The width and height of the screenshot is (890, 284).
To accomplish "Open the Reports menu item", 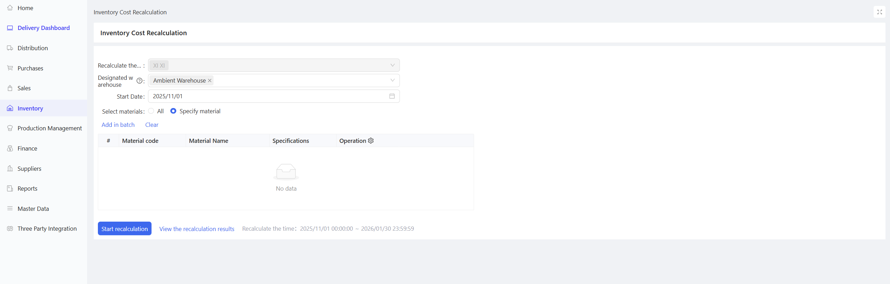I will [27, 189].
